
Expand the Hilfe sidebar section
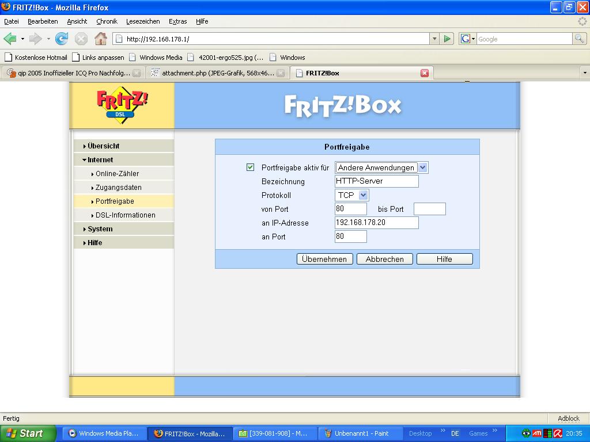pyautogui.click(x=124, y=243)
